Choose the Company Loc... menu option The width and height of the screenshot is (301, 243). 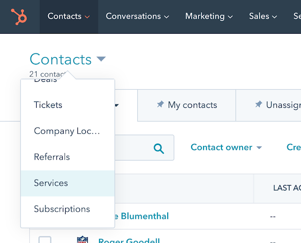(x=67, y=131)
